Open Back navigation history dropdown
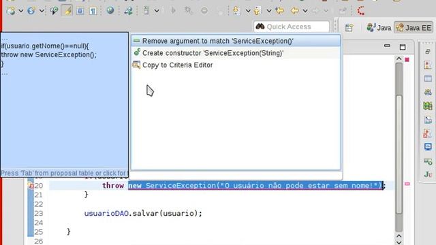Image resolution: width=436 pixels, height=245 pixels. point(305,11)
